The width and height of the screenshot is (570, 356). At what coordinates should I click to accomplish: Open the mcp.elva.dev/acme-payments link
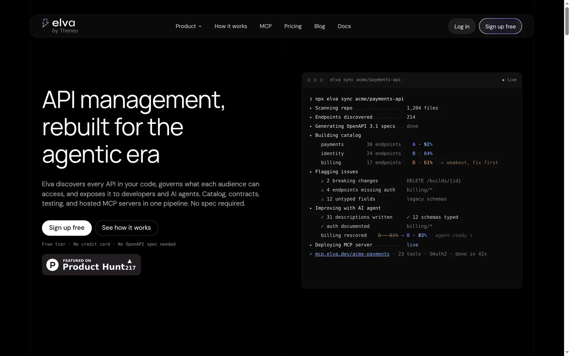coord(352,254)
